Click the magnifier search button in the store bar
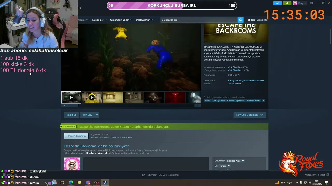 [240, 20]
